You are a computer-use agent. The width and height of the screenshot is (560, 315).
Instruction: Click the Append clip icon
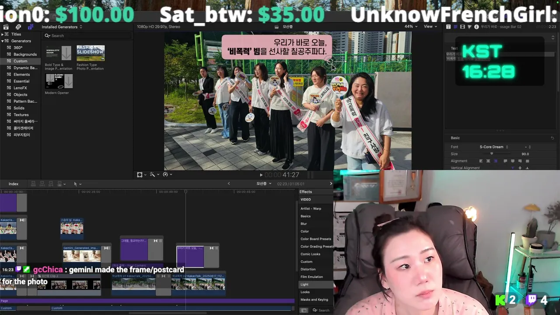pos(51,184)
